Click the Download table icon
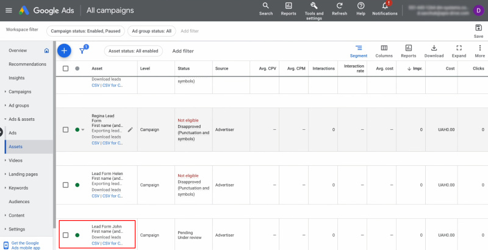 click(x=434, y=48)
